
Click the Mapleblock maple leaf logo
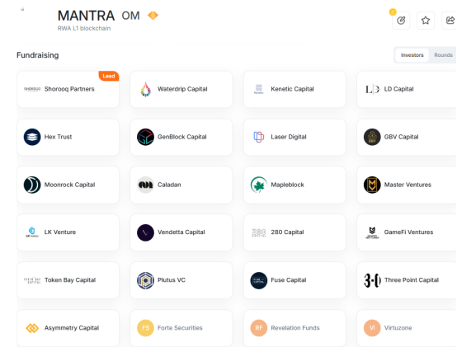click(259, 185)
